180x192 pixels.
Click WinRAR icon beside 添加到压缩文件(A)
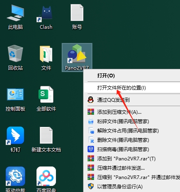91,112
